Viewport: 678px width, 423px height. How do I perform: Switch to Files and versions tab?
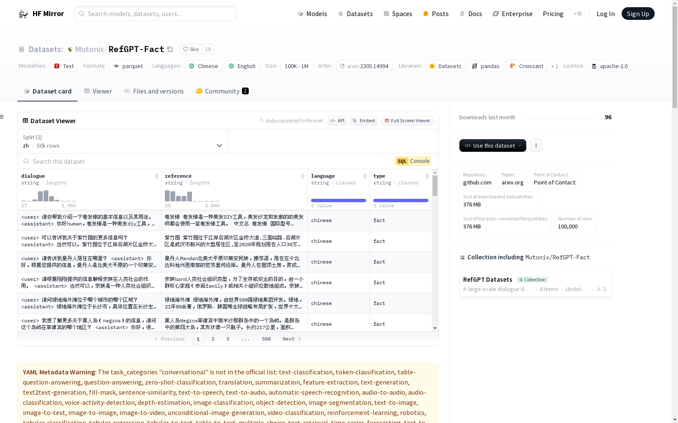pos(154,91)
